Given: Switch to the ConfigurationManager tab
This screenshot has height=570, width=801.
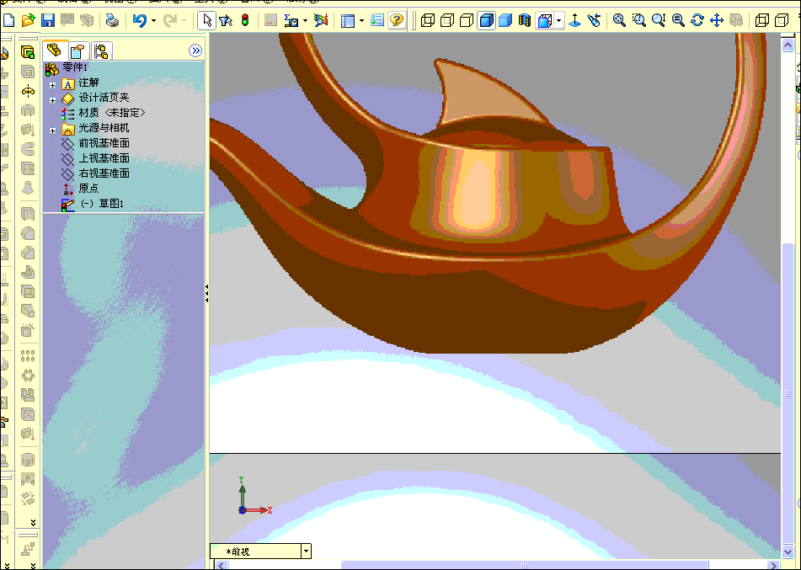Looking at the screenshot, I should point(101,51).
